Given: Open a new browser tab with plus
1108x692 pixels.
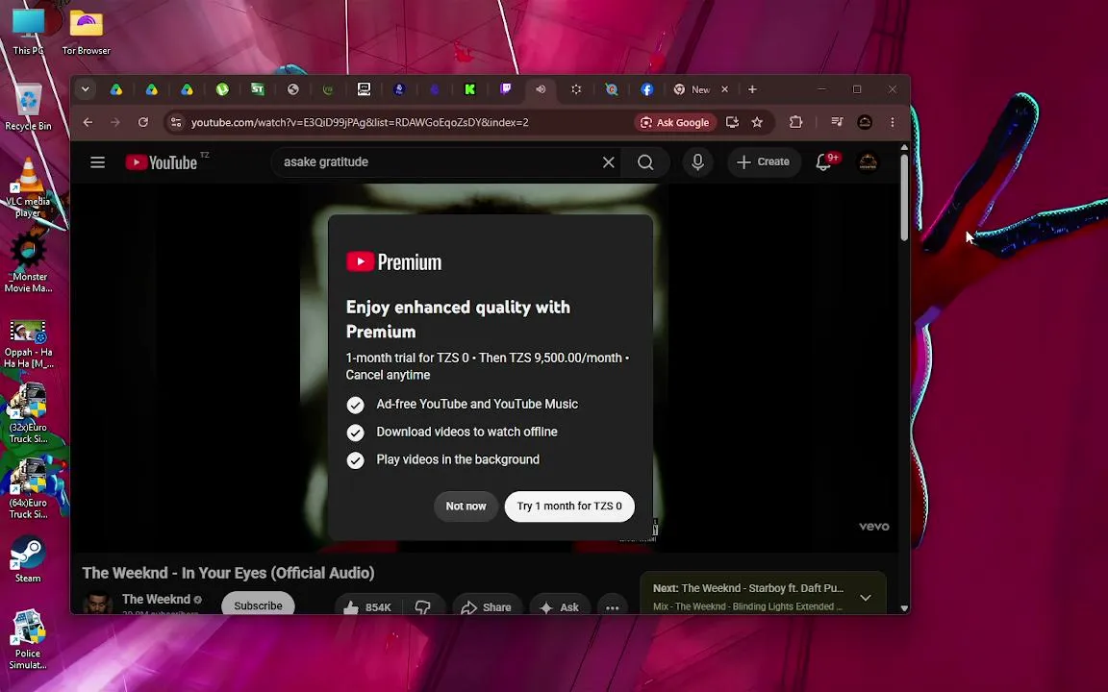Looking at the screenshot, I should click(752, 89).
